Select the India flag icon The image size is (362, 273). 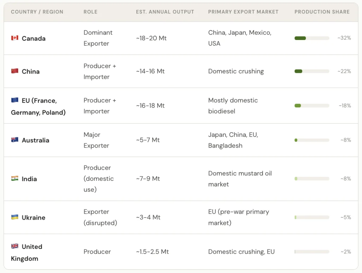coord(14,178)
